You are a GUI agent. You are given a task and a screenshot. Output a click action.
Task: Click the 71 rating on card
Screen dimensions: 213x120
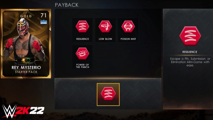click(43, 15)
